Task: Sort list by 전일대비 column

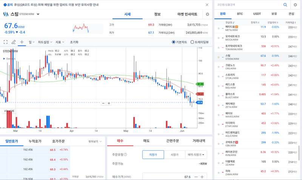Action: coord(273,23)
